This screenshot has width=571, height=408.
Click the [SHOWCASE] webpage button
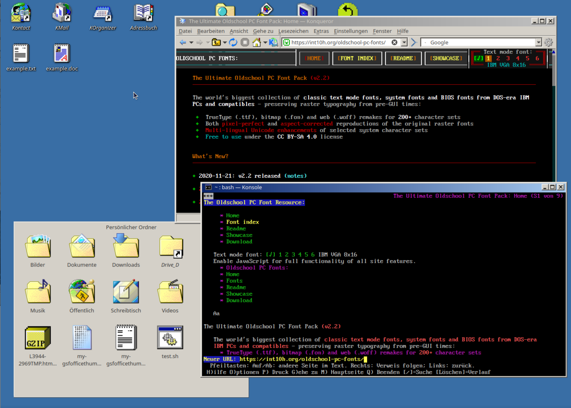point(446,58)
